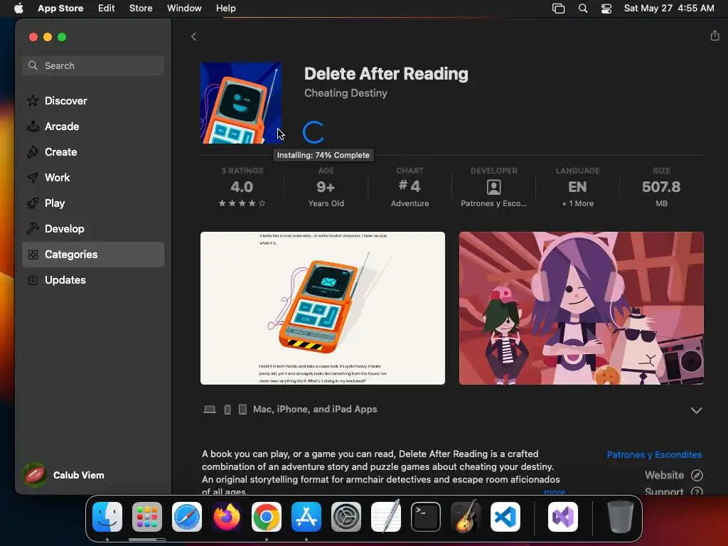
Task: Go back with the chevron arrow
Action: coord(193,37)
